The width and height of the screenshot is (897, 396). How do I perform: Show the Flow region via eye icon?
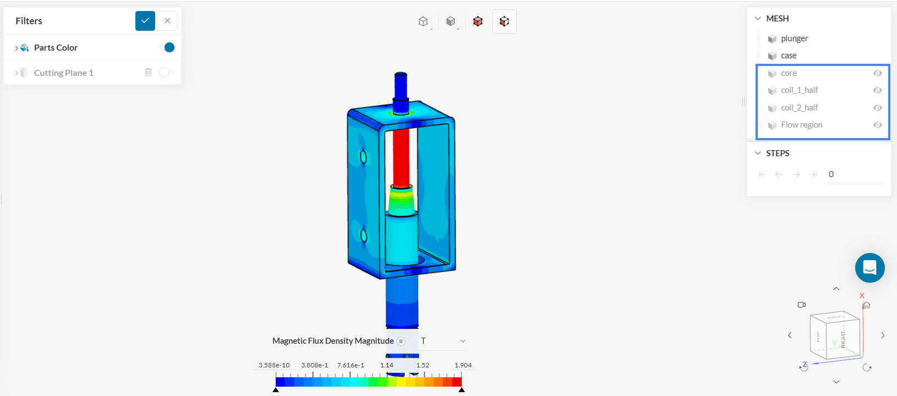877,125
